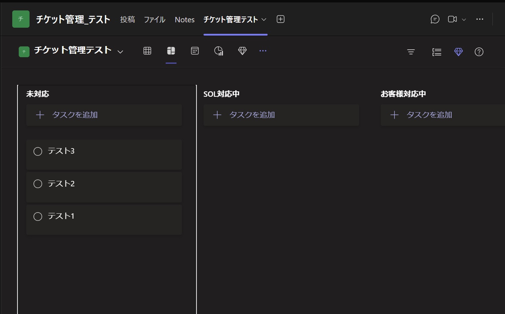Select the お客様対応中 bucket title
The height and width of the screenshot is (314, 505).
(403, 94)
